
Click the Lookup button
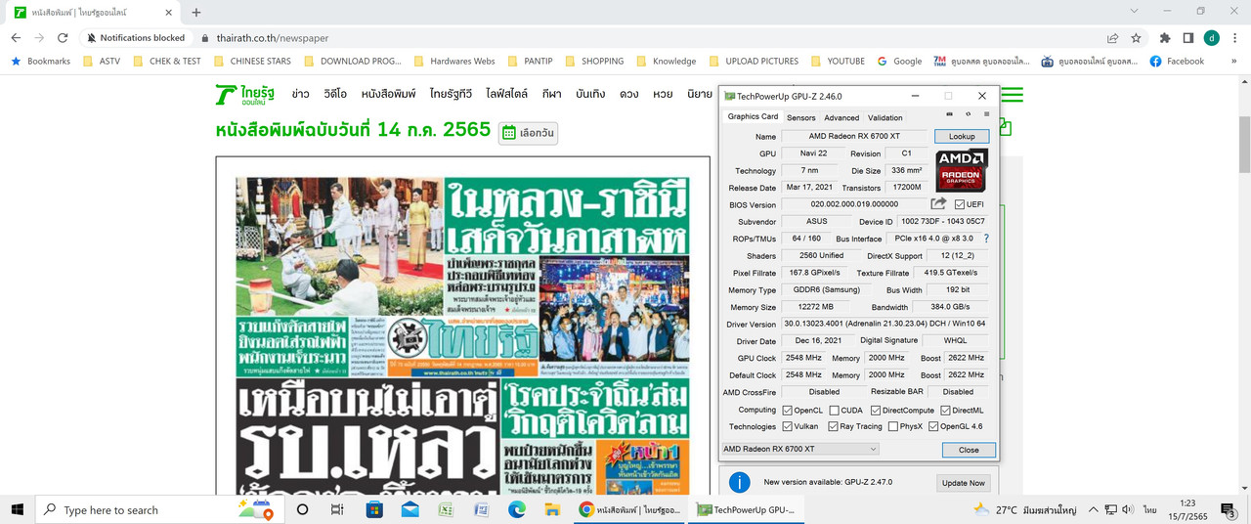point(962,137)
